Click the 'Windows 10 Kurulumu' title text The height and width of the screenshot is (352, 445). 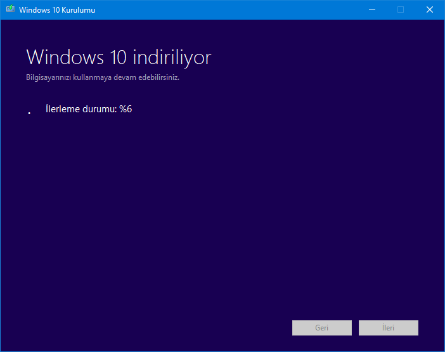pos(57,10)
